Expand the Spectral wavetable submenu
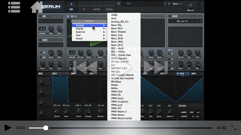Screen dimensions: 241x135 89,32
